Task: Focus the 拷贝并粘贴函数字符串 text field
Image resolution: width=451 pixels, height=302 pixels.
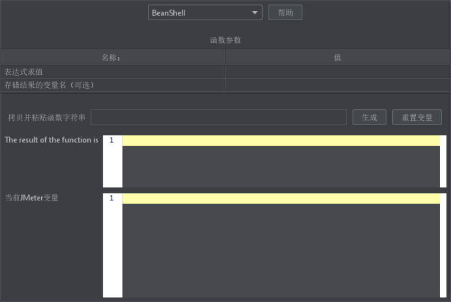Action: click(x=218, y=117)
